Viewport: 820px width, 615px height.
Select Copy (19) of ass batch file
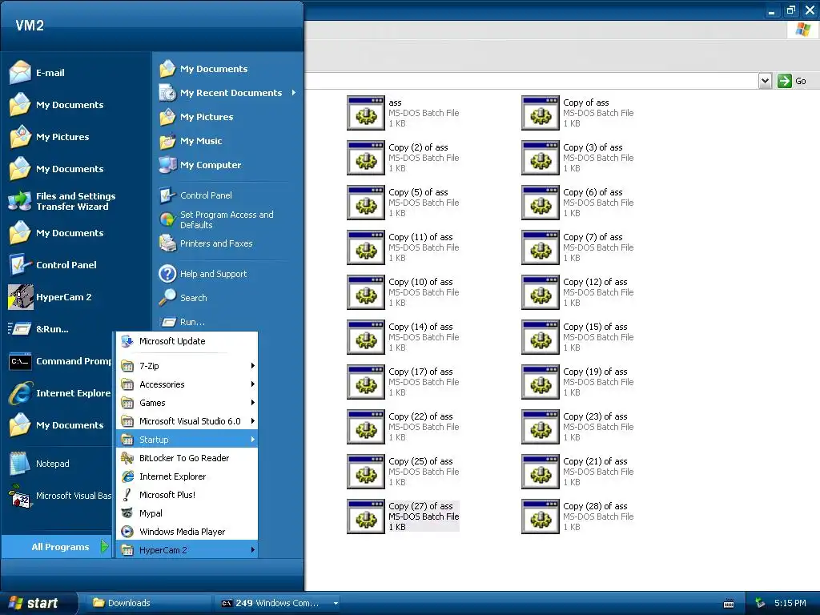(x=577, y=382)
